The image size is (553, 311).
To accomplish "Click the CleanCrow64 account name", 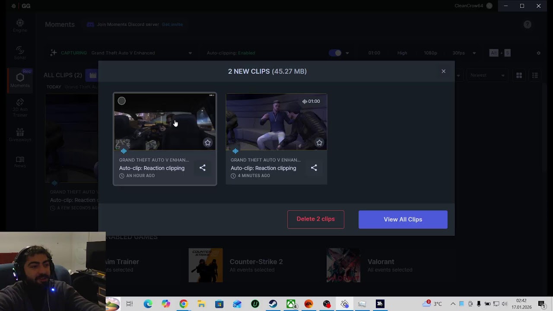I will (x=469, y=6).
